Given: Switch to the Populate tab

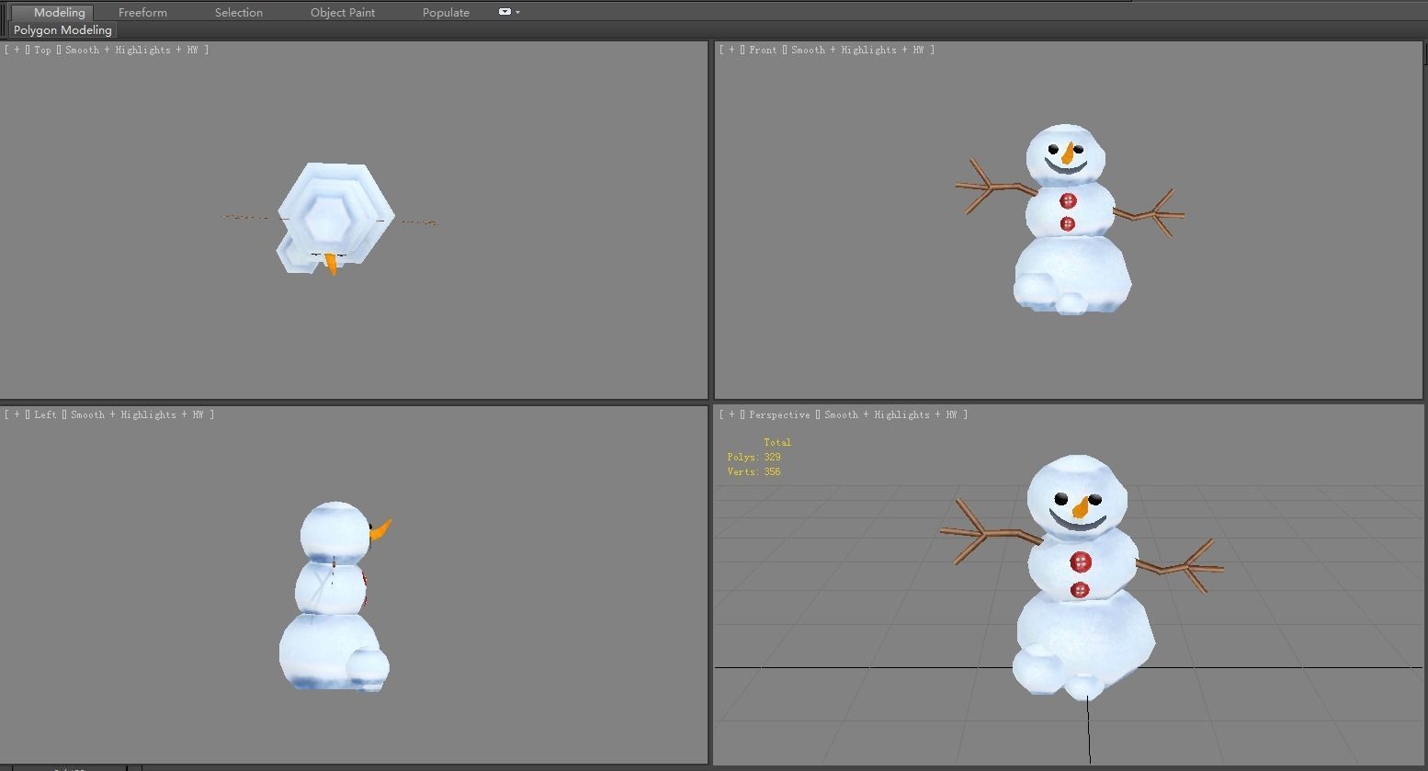Looking at the screenshot, I should coord(446,12).
